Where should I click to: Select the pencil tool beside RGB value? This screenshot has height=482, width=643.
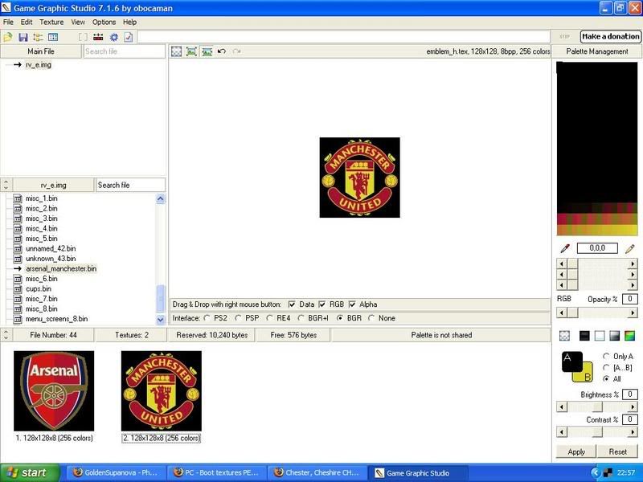click(630, 248)
